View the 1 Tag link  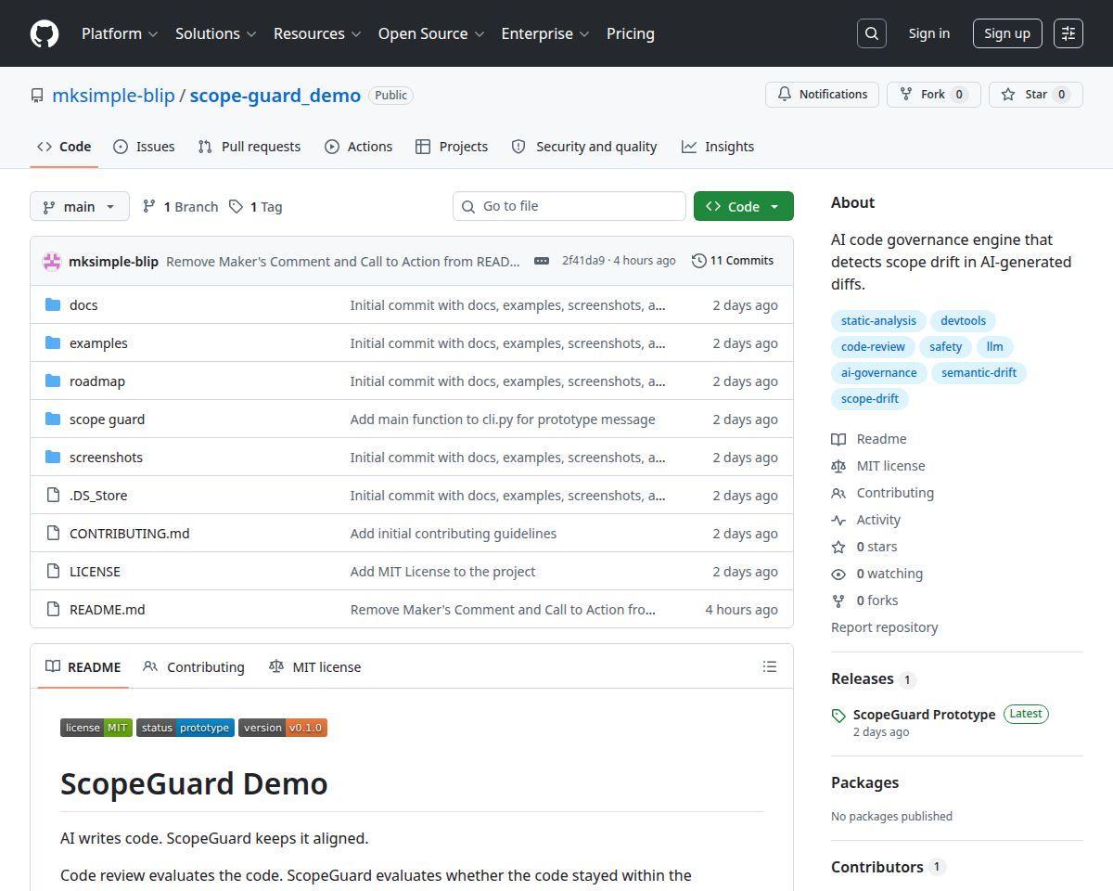click(255, 206)
